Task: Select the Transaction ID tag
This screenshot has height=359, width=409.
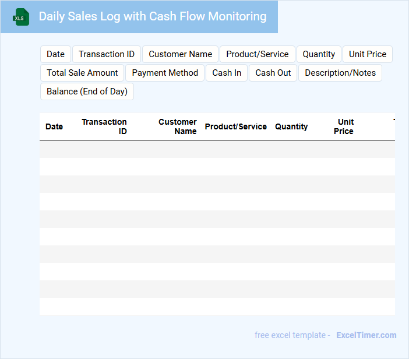Action: pos(107,54)
